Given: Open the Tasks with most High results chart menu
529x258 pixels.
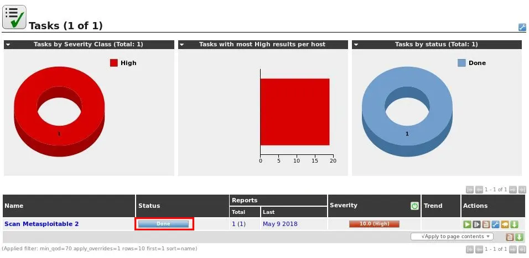Looking at the screenshot, I should pos(183,45).
